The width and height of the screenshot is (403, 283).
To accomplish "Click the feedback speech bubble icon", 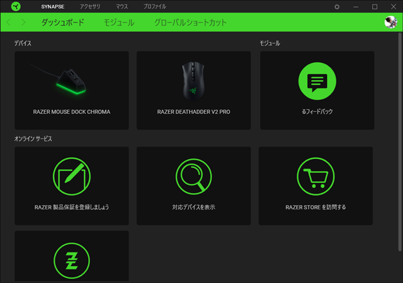I will coord(317,81).
